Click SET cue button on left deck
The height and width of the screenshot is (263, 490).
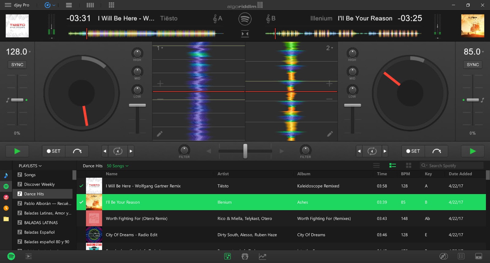click(54, 151)
